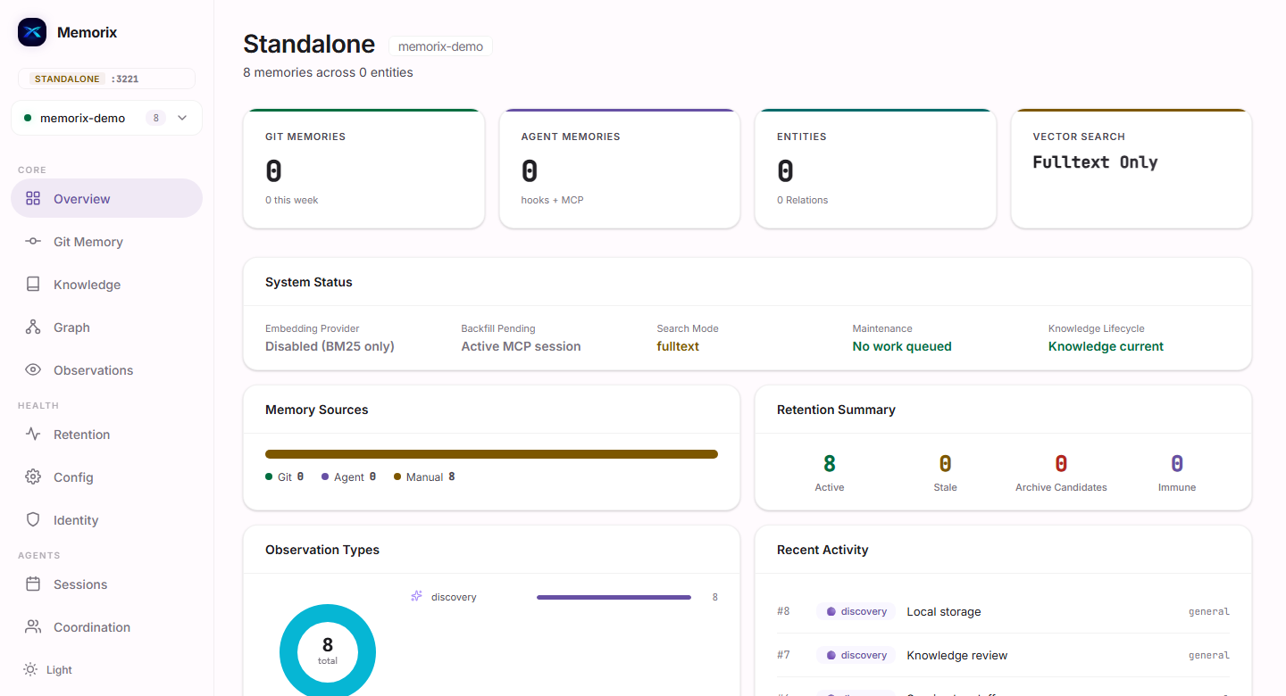Image resolution: width=1286 pixels, height=696 pixels.
Task: Click the discovery observation type bar
Action: [x=614, y=597]
